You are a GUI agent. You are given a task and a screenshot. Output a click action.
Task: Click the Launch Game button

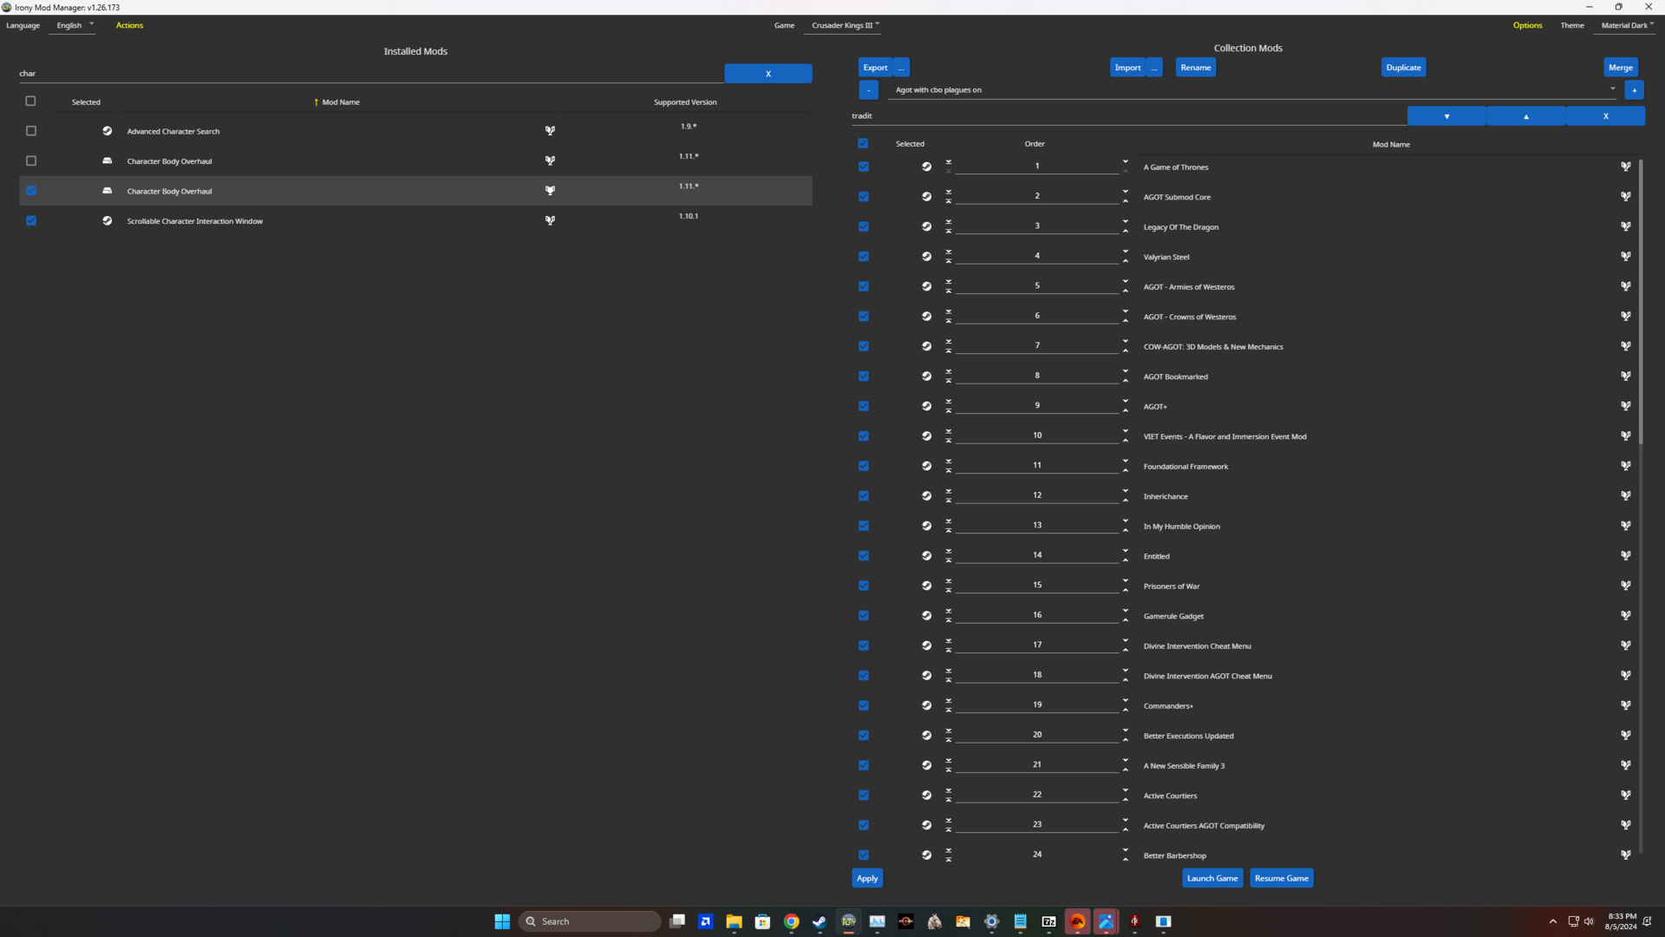1212,878
